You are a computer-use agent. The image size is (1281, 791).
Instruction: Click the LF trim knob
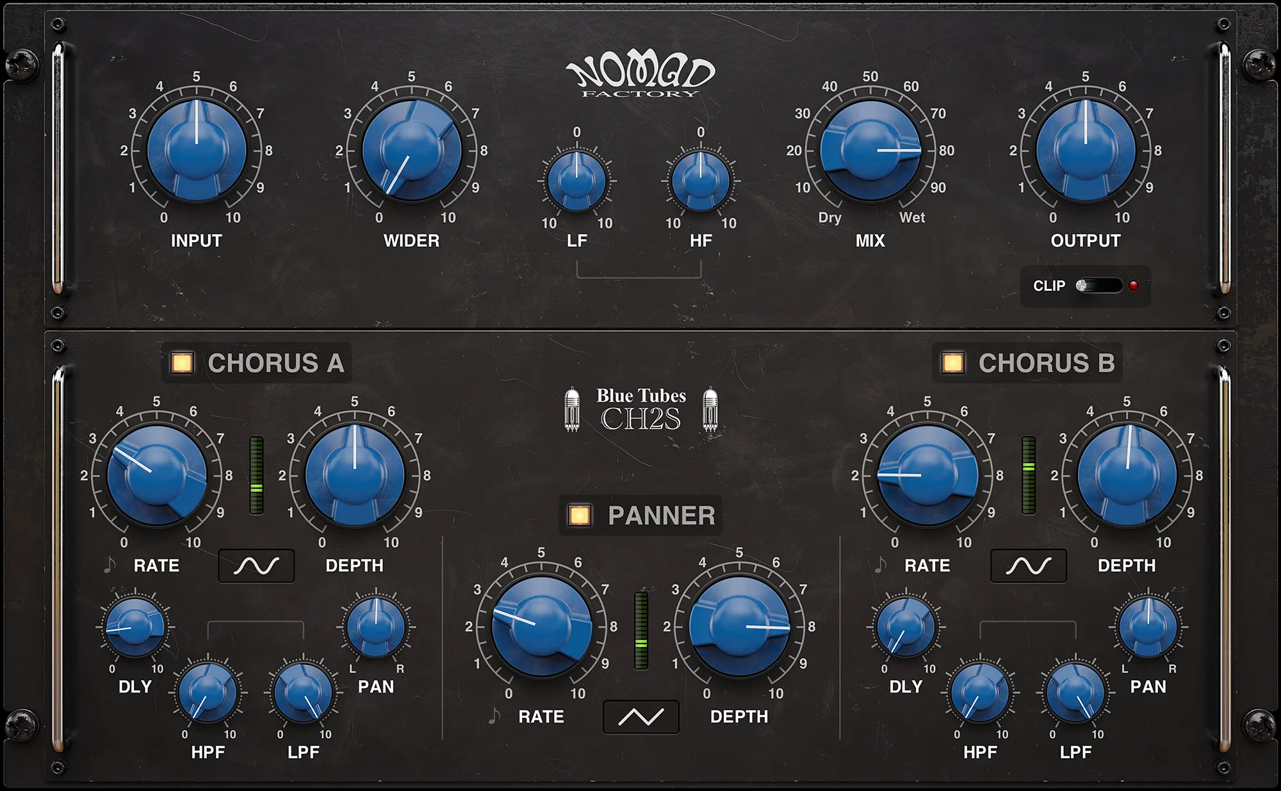coord(578,179)
